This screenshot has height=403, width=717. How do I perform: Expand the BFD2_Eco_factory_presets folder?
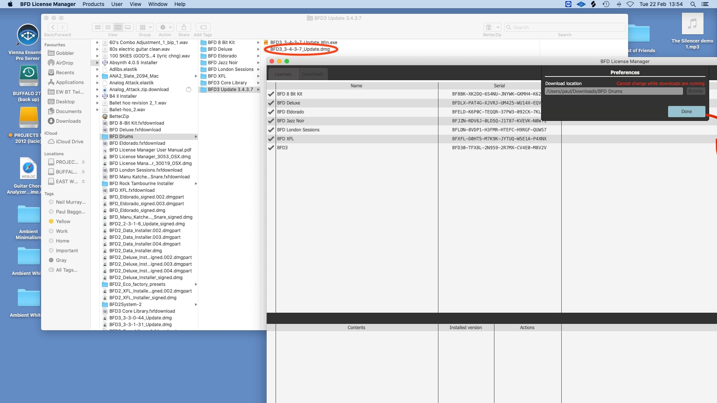coord(196,284)
